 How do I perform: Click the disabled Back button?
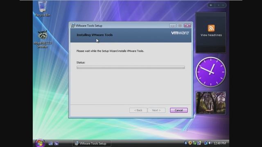[138, 110]
